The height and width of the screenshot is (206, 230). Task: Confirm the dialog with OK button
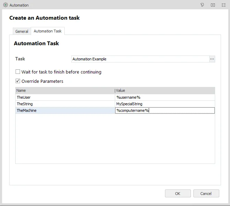coord(177,194)
